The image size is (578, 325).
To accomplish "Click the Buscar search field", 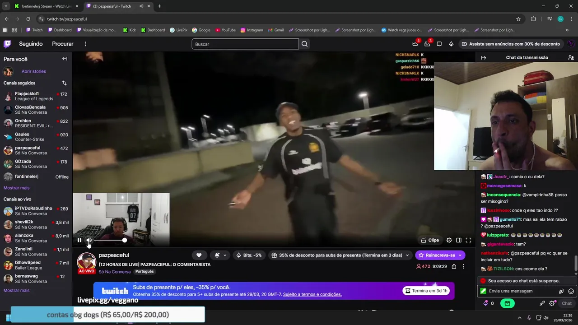I will coord(245,44).
